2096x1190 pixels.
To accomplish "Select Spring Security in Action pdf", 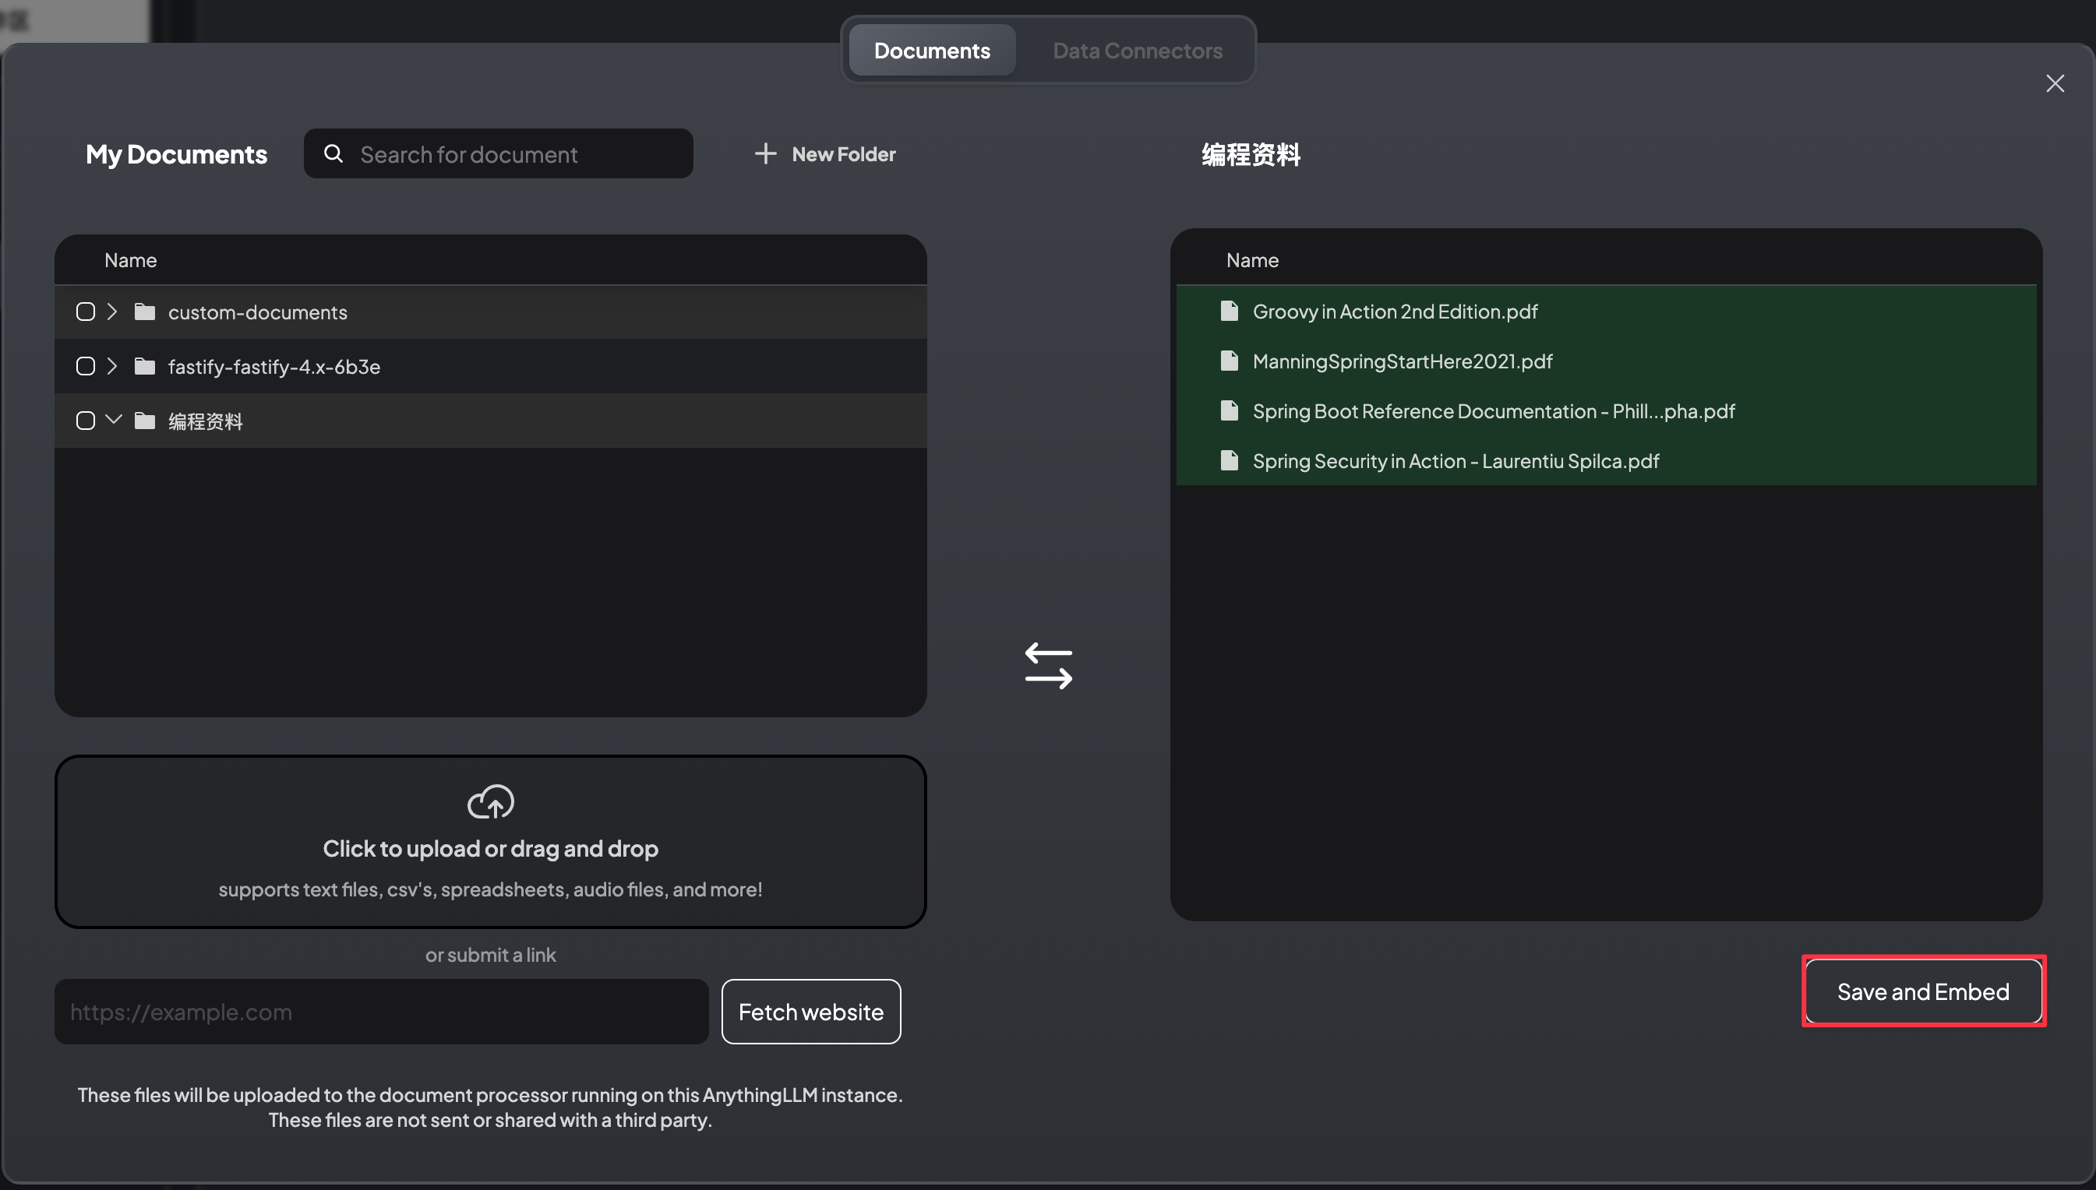I will click(1456, 461).
